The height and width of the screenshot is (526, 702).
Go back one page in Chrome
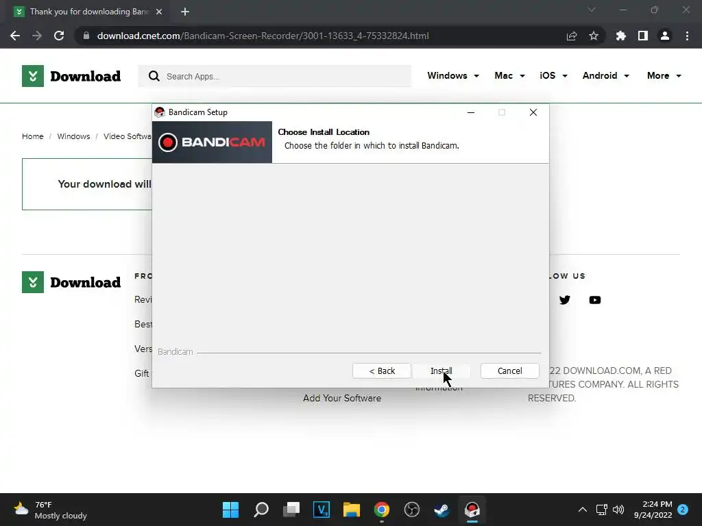[15, 36]
